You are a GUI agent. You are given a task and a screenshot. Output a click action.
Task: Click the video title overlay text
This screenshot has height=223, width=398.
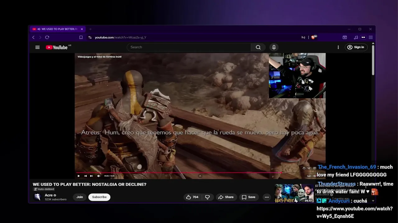[x=99, y=57]
